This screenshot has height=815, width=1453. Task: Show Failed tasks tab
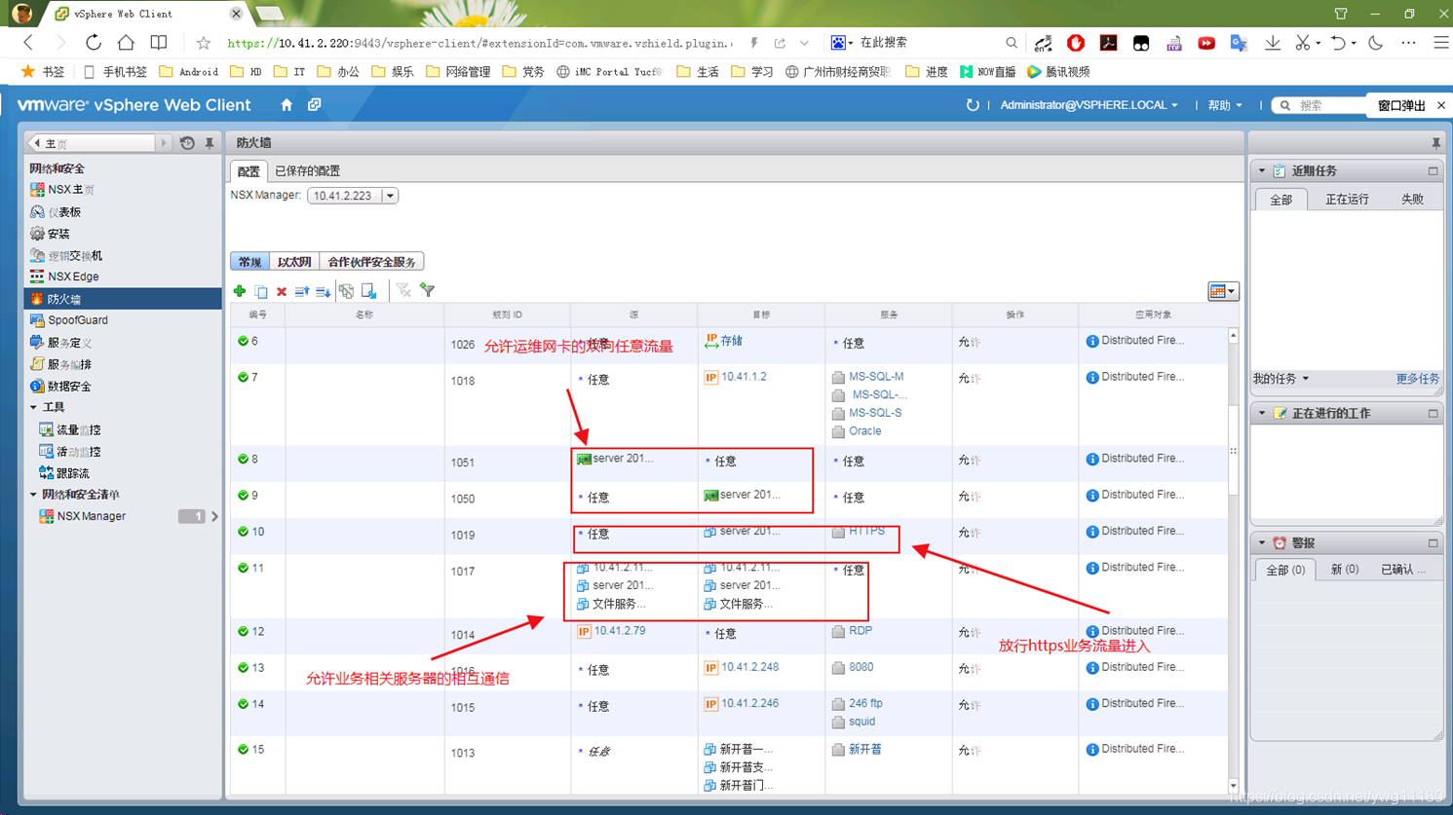coord(1412,200)
